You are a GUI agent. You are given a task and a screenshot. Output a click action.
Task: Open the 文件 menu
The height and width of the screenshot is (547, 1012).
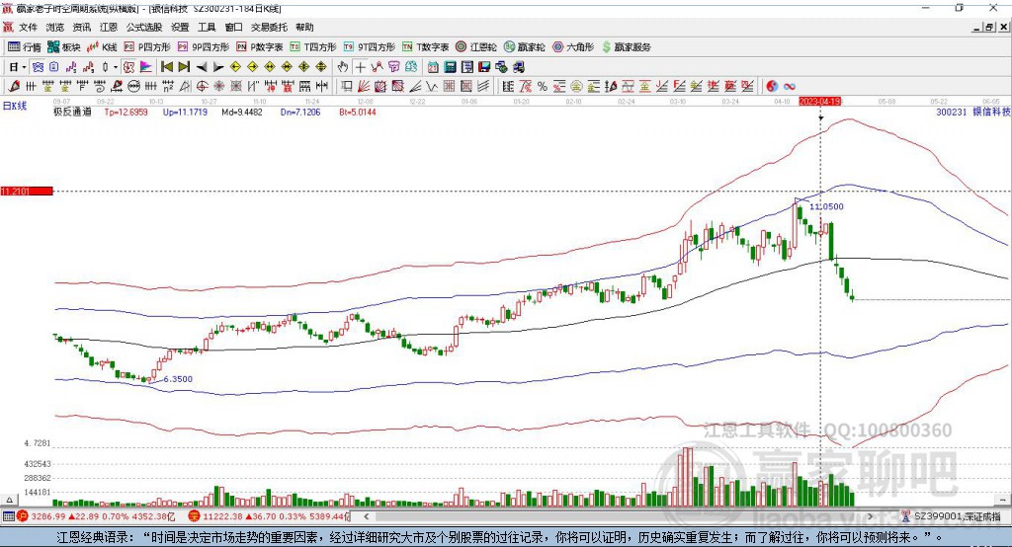28,27
